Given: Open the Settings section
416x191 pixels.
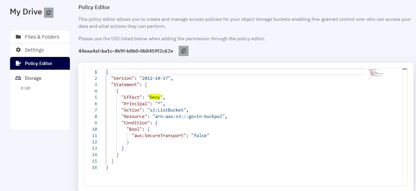Looking at the screenshot, I should (40, 50).
